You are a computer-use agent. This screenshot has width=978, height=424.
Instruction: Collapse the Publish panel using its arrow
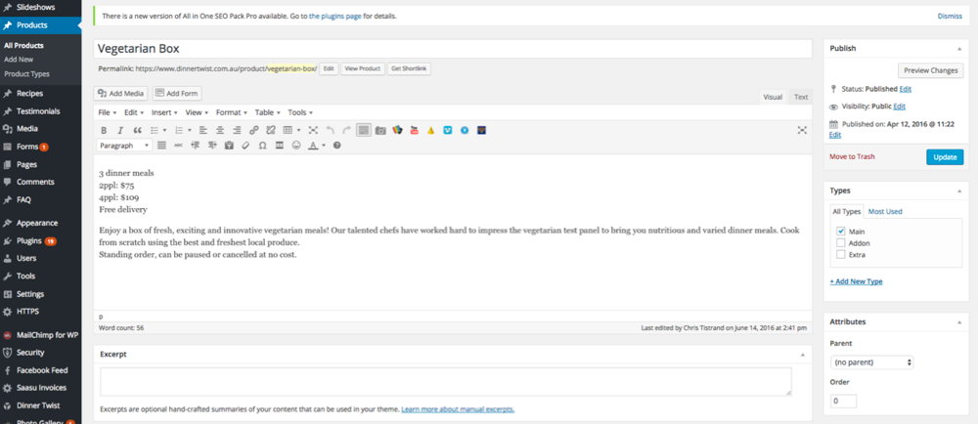pos(957,47)
